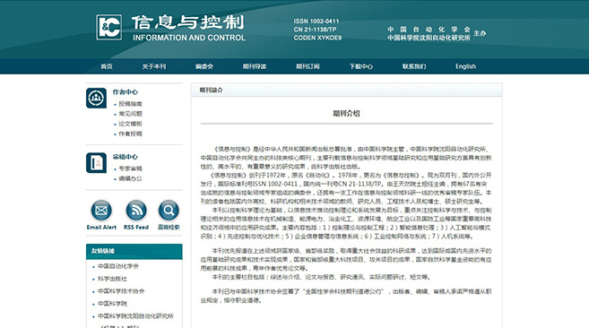The image size is (589, 328).
Task: Open 中国自动化学会 friend link
Action: pos(118,266)
